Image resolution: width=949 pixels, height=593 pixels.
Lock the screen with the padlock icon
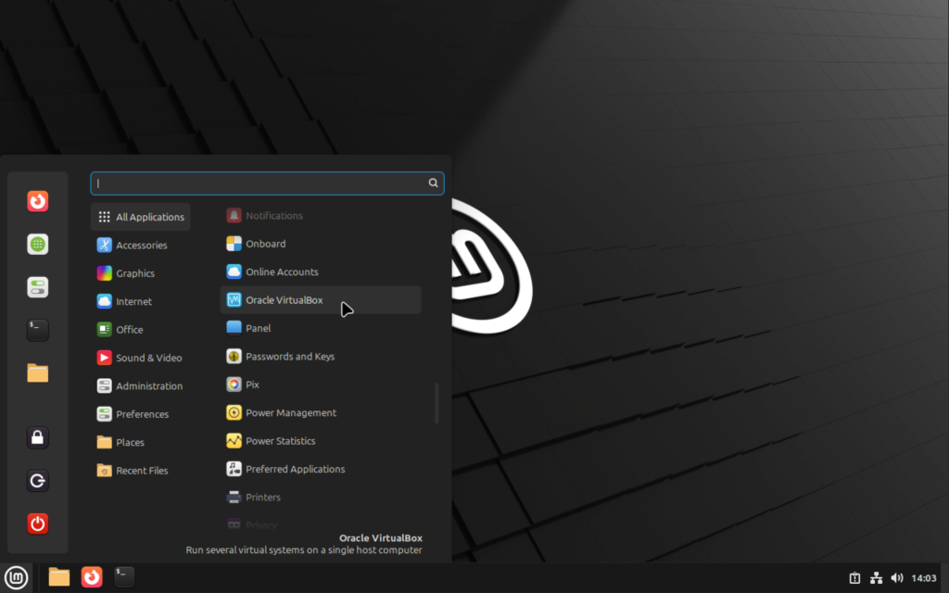point(37,437)
